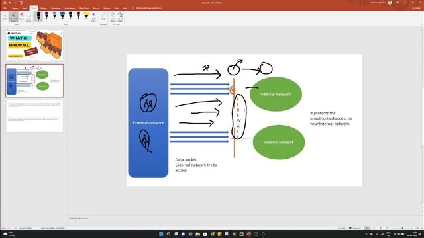Open File Explorer from the taskbar

198,234
